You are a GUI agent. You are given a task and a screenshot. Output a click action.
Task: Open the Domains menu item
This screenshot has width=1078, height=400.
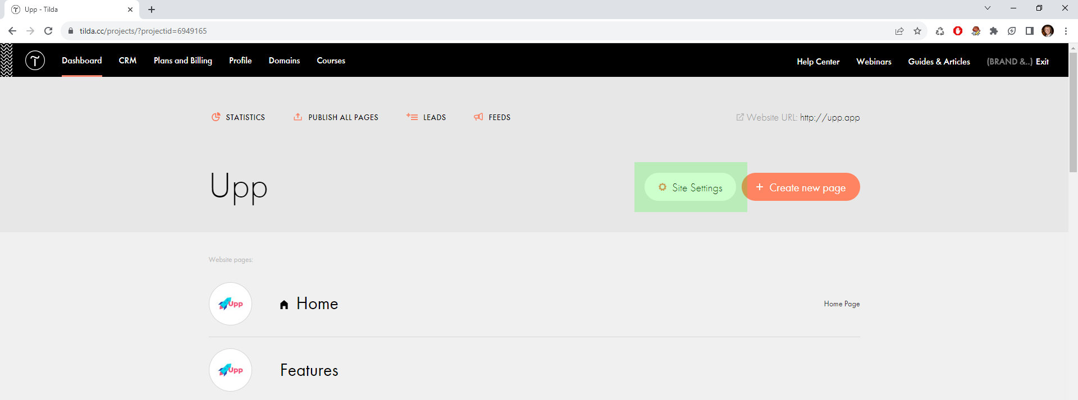[x=284, y=60]
